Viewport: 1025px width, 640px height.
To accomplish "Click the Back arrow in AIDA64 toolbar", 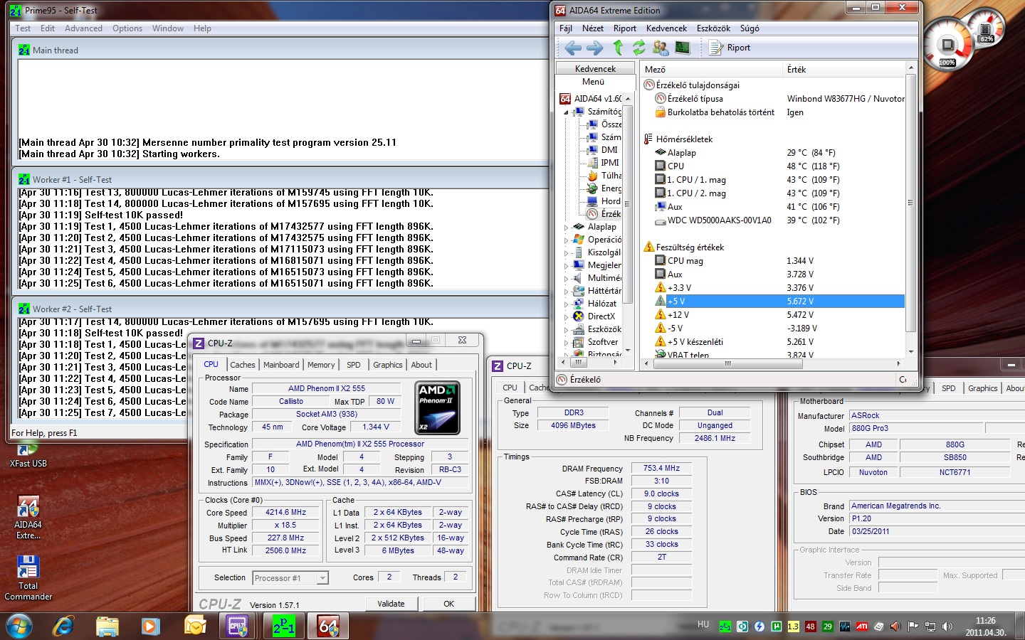I will pos(573,48).
